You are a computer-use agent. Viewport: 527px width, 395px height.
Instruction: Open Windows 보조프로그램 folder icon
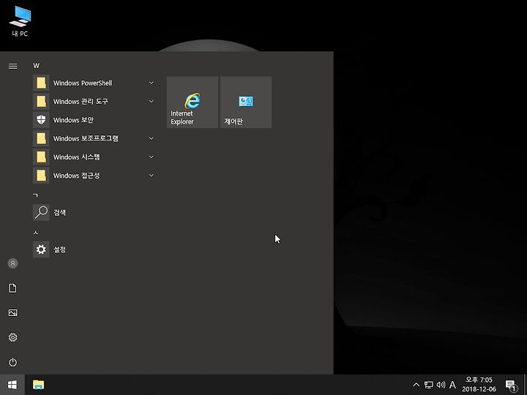coord(41,138)
